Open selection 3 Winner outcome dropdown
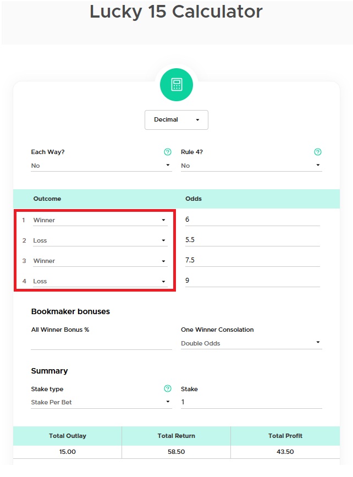 coord(100,261)
